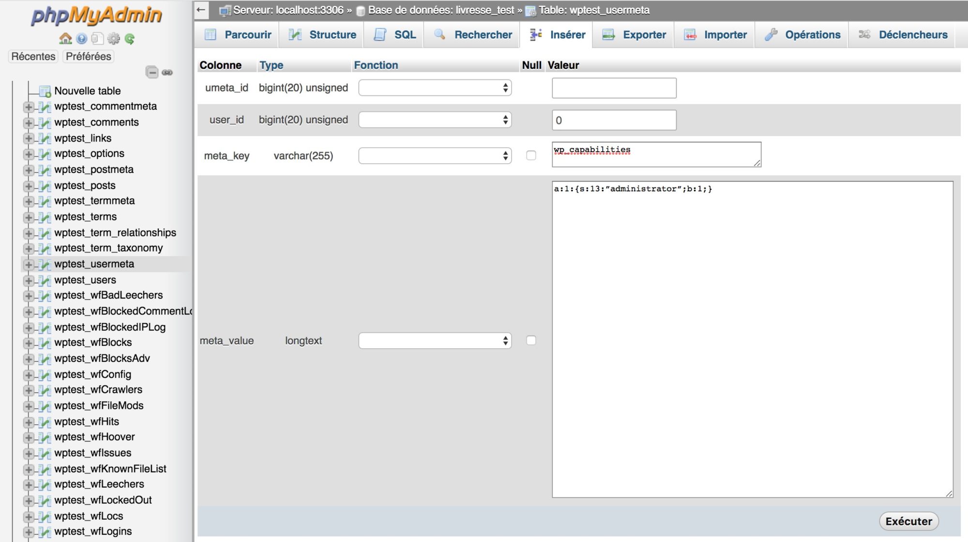This screenshot has height=542, width=968.
Task: Click the wptest_postmeta table icon
Action: [x=45, y=170]
